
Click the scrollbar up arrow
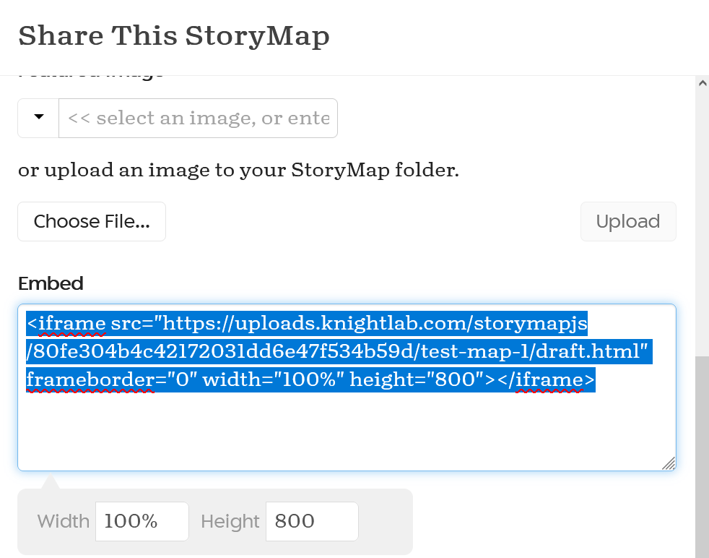pyautogui.click(x=702, y=83)
